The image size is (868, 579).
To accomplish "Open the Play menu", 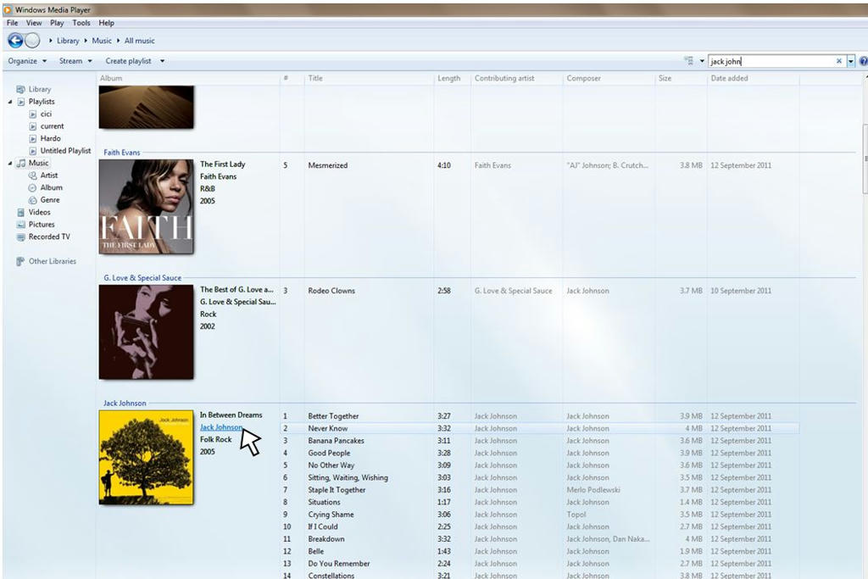I will click(x=57, y=23).
